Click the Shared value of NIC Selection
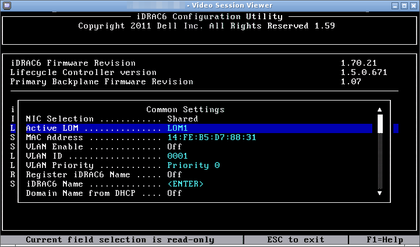Viewport: 420px width, 247px height. click(x=183, y=119)
